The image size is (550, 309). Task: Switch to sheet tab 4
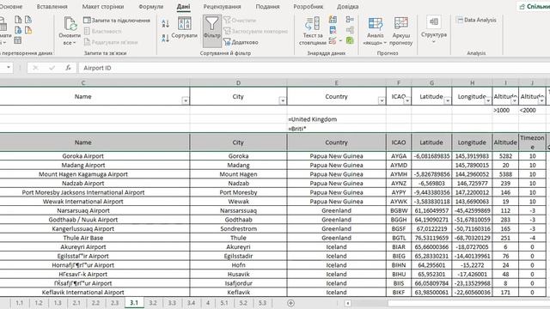(x=208, y=303)
